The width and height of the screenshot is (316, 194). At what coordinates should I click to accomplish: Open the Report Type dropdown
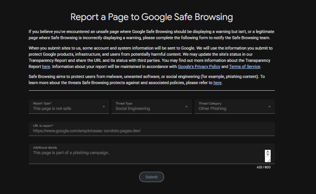69,106
